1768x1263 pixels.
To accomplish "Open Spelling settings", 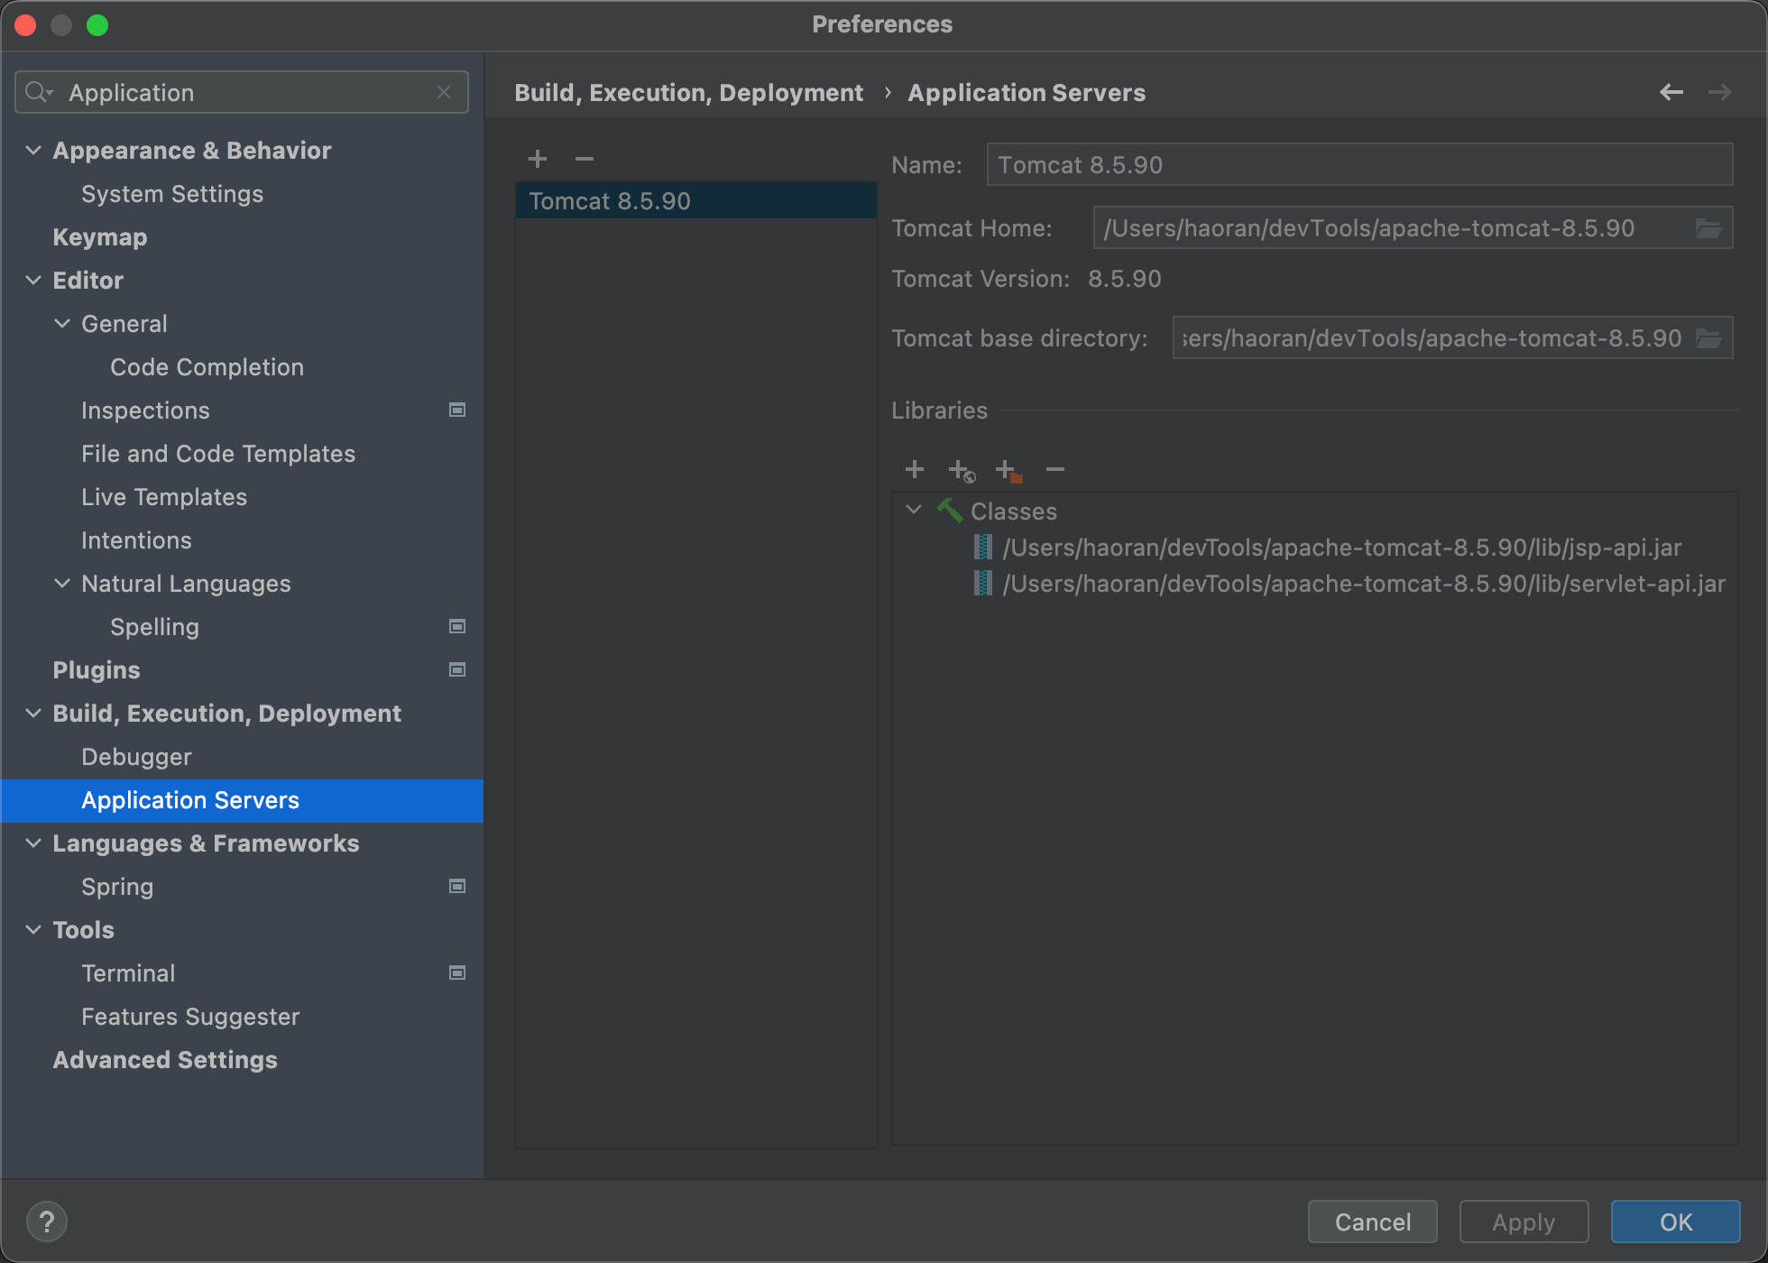I will point(154,627).
